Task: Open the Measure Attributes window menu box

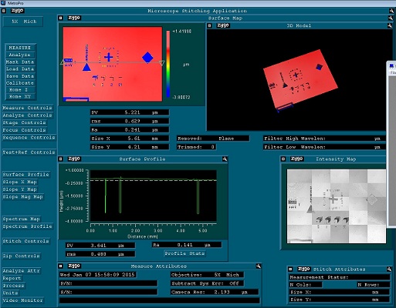Action: click(x=60, y=266)
